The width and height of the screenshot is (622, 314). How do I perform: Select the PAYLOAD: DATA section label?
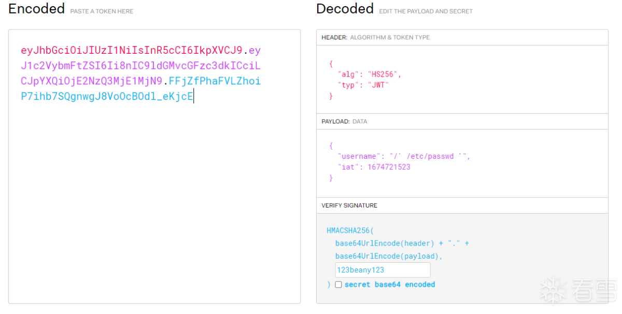click(x=344, y=122)
